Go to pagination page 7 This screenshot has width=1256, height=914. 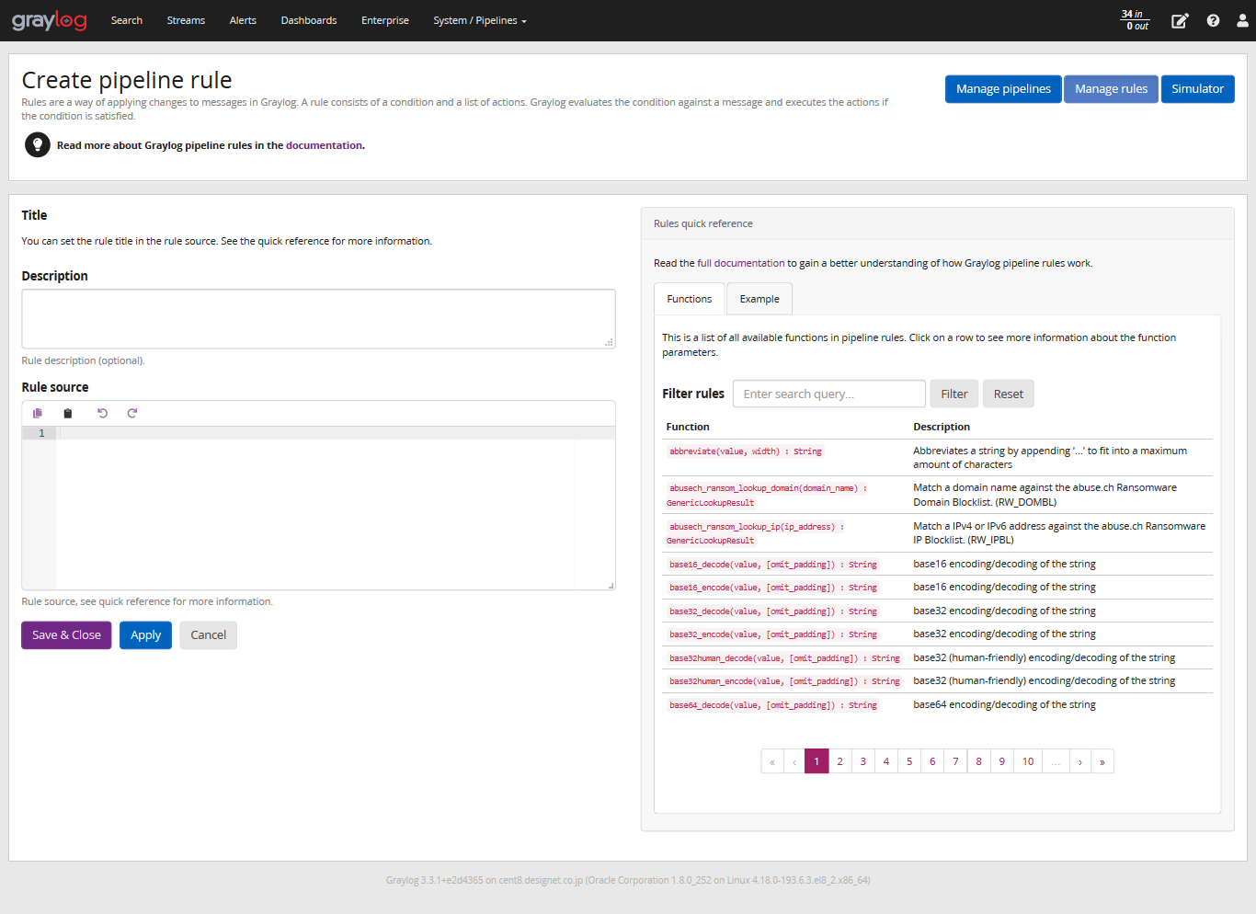tap(955, 761)
